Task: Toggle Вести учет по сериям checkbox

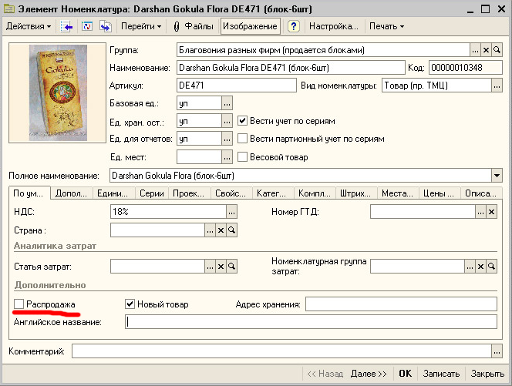Action: click(x=242, y=121)
